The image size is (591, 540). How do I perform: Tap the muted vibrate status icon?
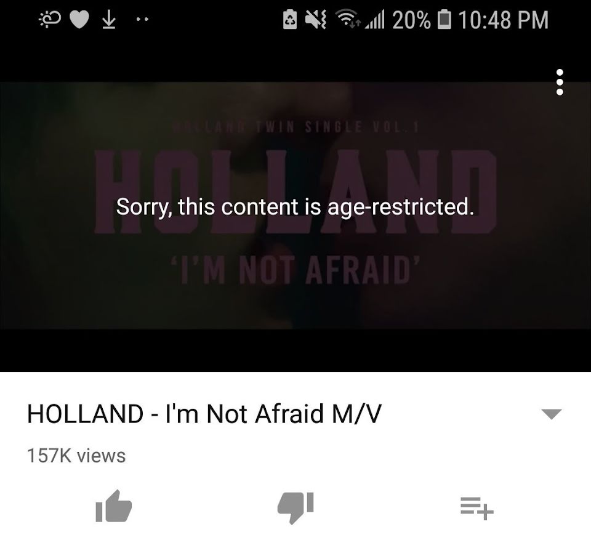coord(316,19)
